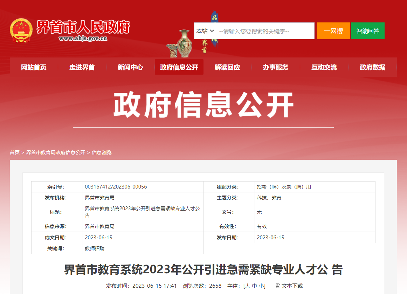Click the 发布时间 2023-06-15 17:41 text
This screenshot has height=294, width=407.
(x=141, y=286)
